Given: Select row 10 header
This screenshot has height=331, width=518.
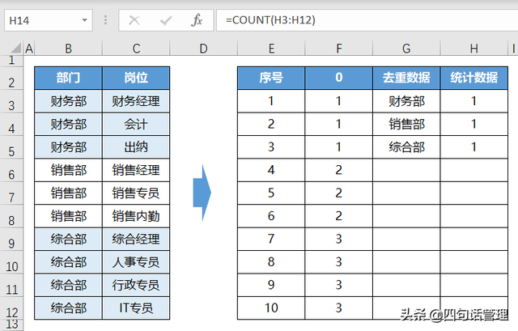Looking at the screenshot, I should 11,262.
